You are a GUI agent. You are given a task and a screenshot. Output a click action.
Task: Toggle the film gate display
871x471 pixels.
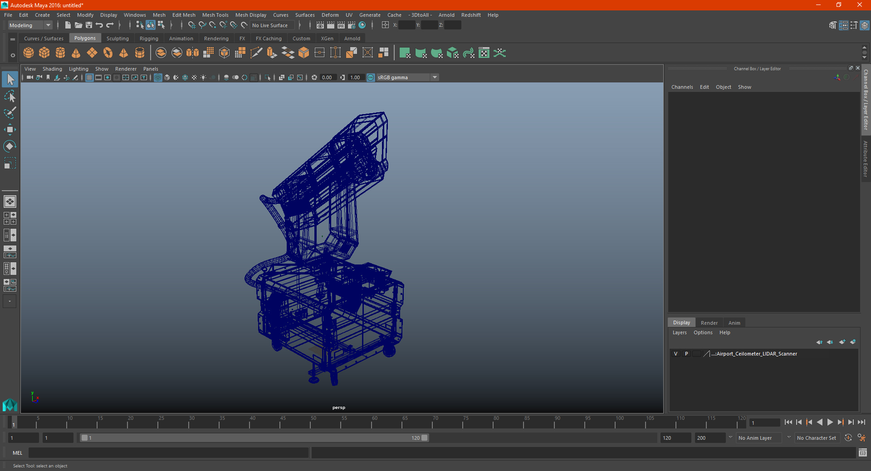point(98,77)
